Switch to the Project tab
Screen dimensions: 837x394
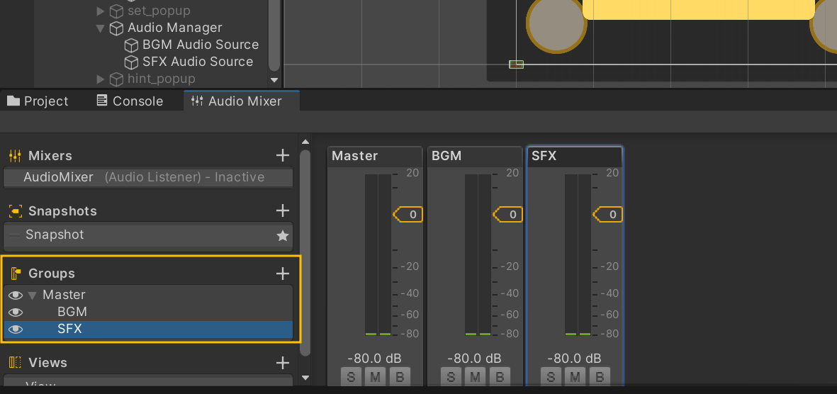coord(38,101)
